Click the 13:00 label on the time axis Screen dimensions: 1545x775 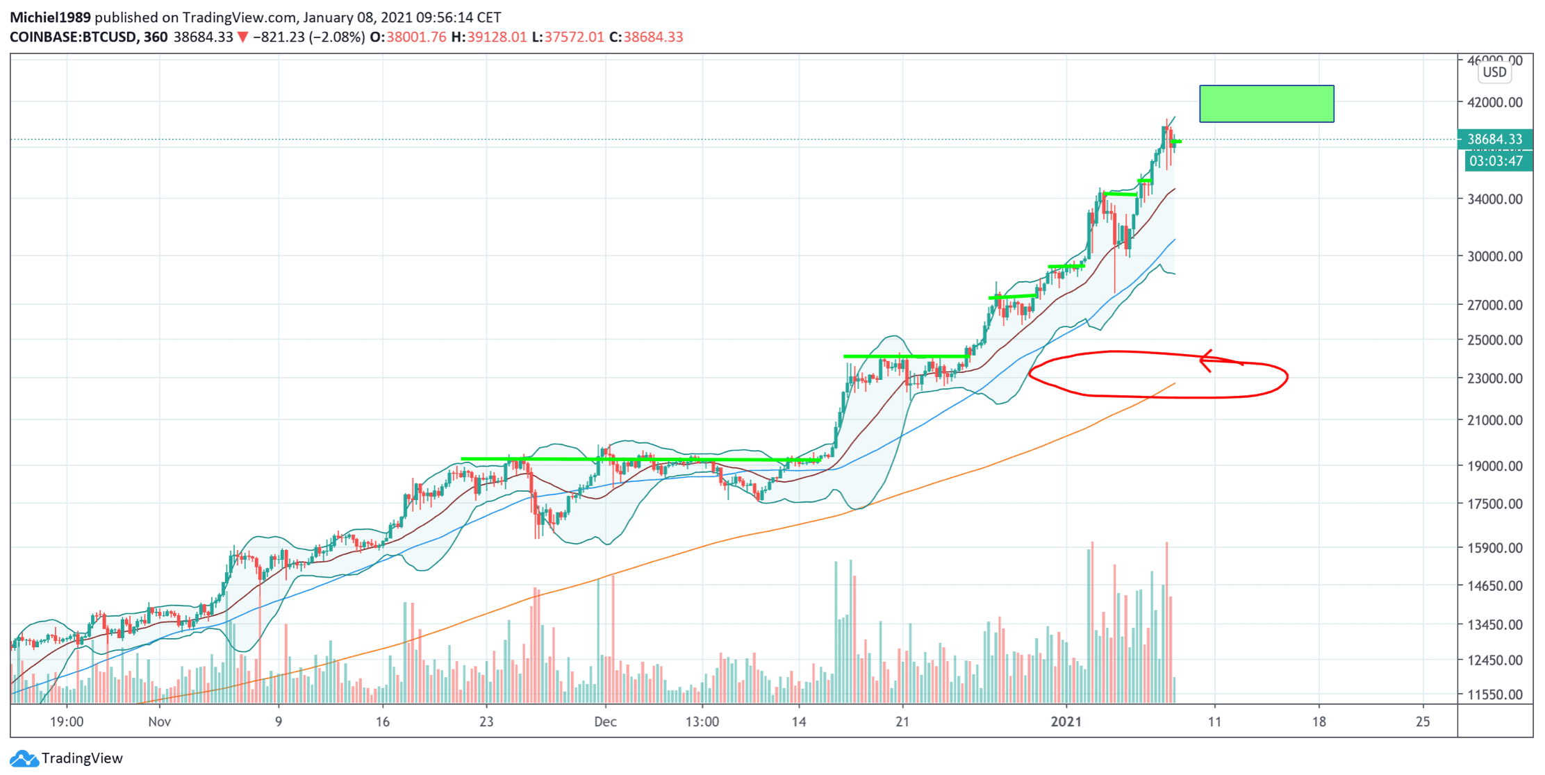pos(702,722)
